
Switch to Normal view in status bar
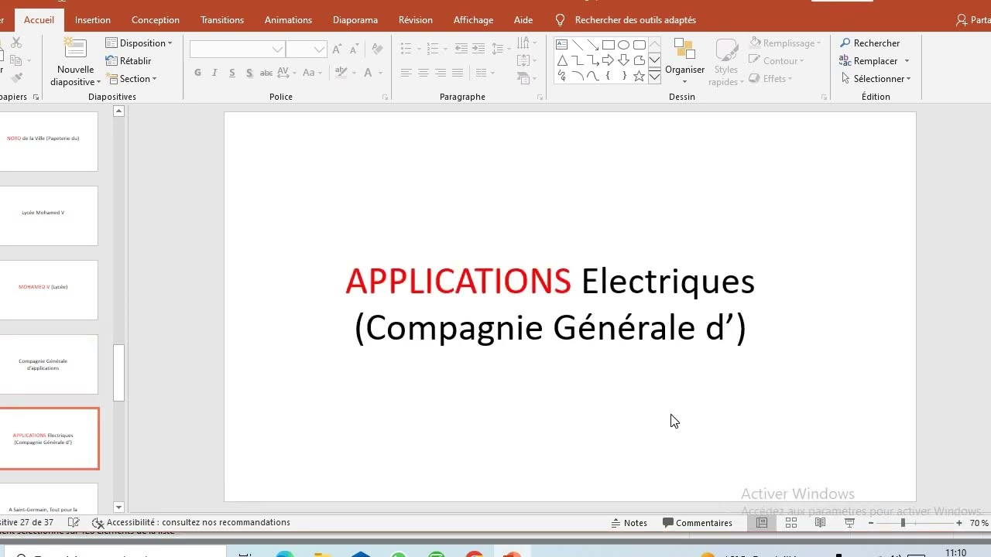pyautogui.click(x=762, y=523)
